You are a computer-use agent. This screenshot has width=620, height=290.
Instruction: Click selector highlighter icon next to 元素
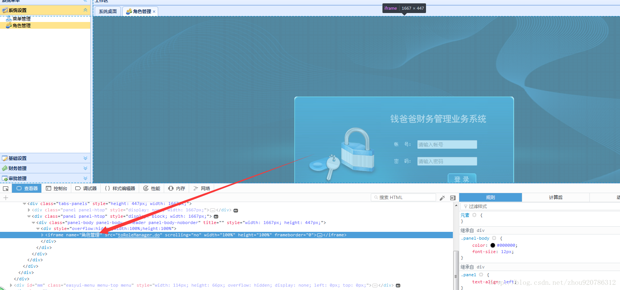(x=475, y=215)
